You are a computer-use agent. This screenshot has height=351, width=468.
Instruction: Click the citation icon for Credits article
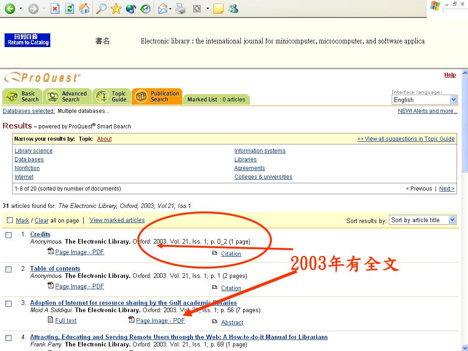coord(215,253)
